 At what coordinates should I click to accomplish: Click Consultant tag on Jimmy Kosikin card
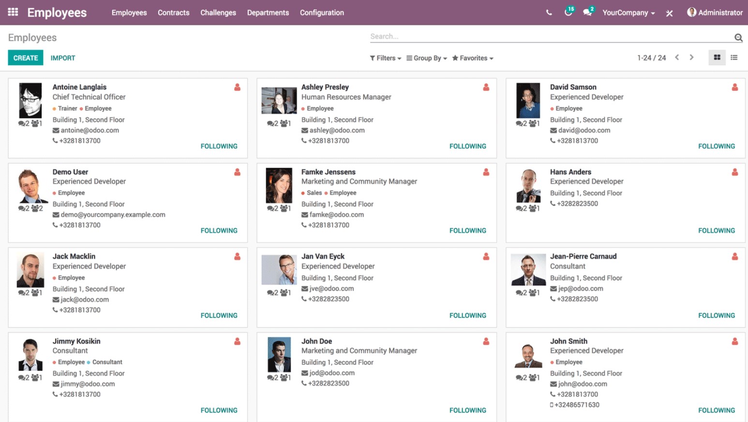click(x=107, y=362)
